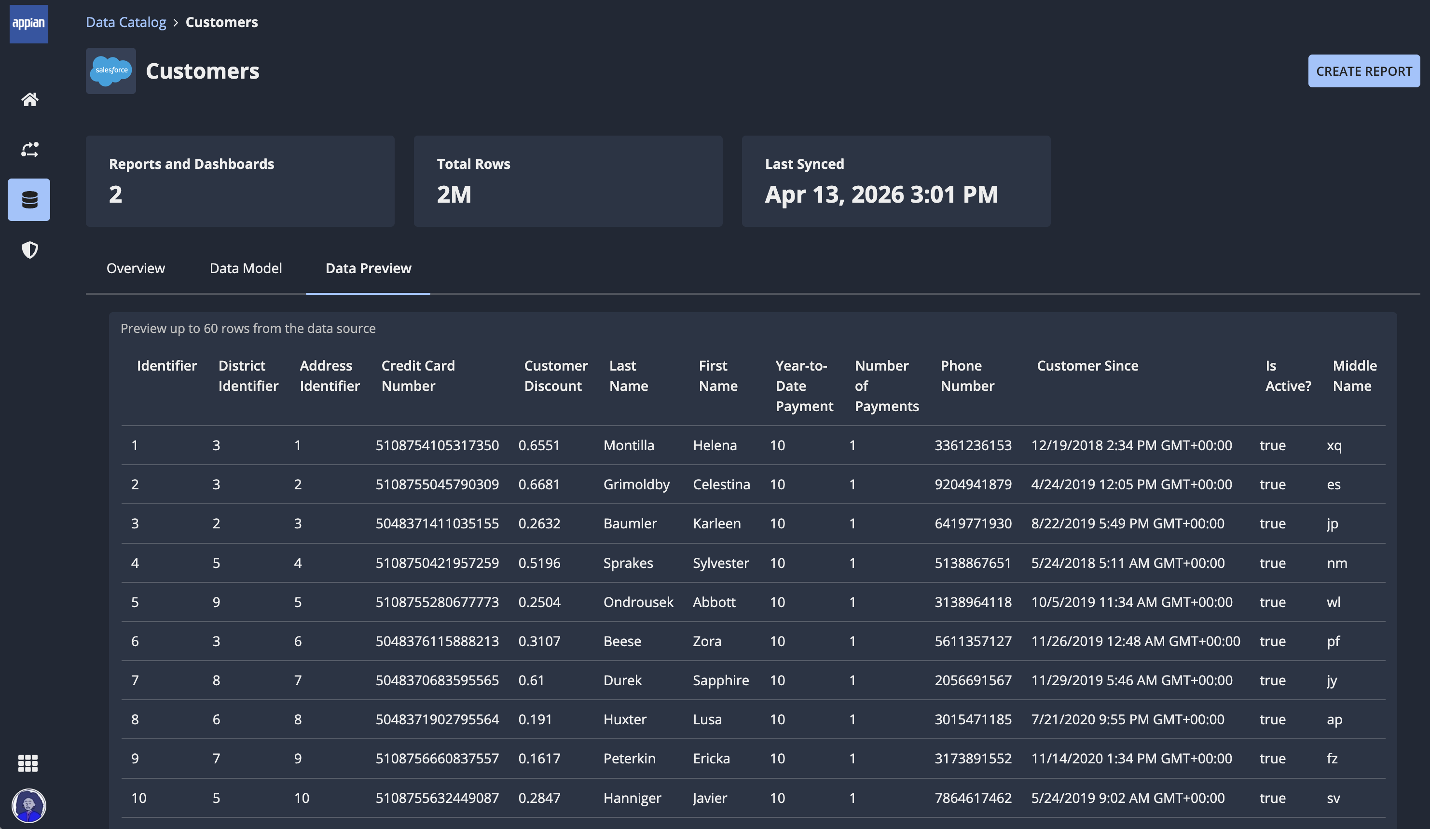Click the Last Name column header
1430x829 pixels.
629,375
